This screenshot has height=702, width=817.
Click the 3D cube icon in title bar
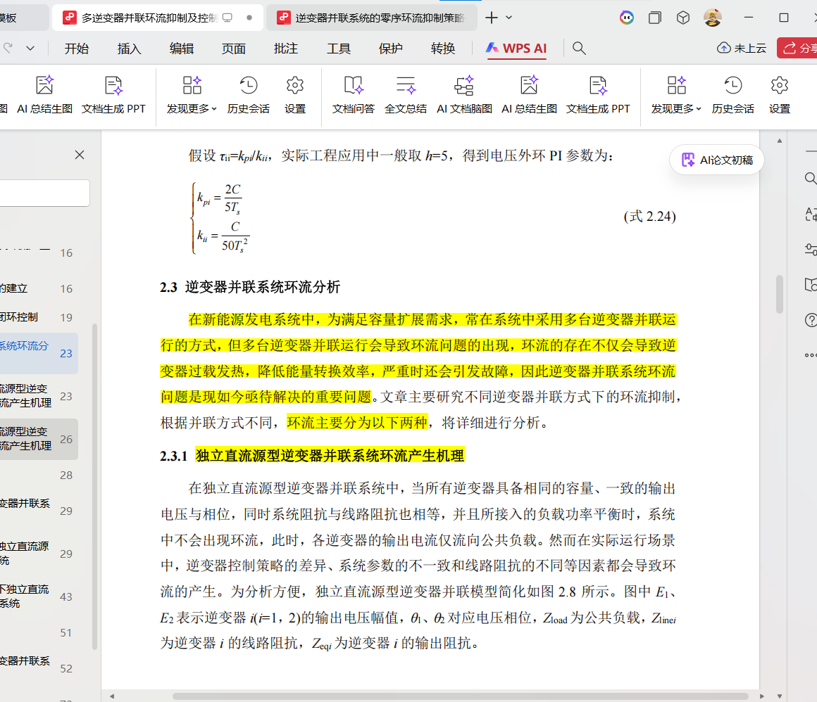click(x=682, y=18)
